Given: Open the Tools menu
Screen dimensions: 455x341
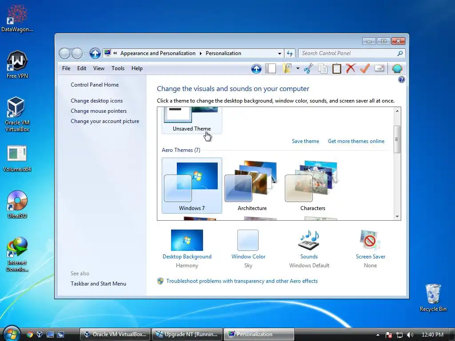Looking at the screenshot, I should pos(118,68).
